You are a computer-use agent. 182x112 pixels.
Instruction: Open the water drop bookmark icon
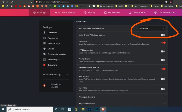point(89,6)
